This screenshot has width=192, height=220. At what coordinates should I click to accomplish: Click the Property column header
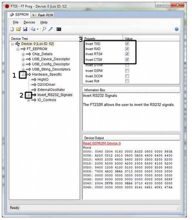pos(102,38)
